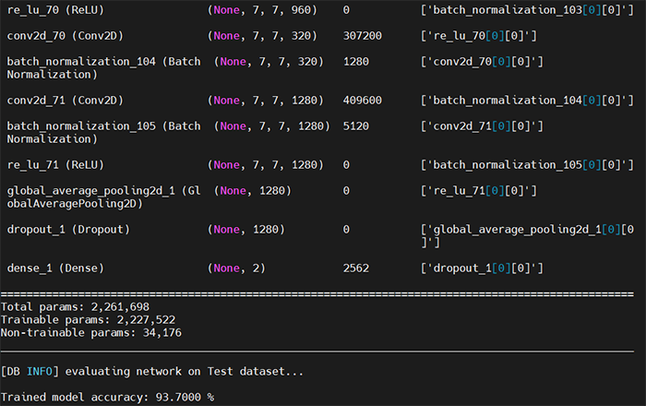The height and width of the screenshot is (406, 646).
Task: Click the batch_normalization_105 layer name
Action: coord(102,125)
